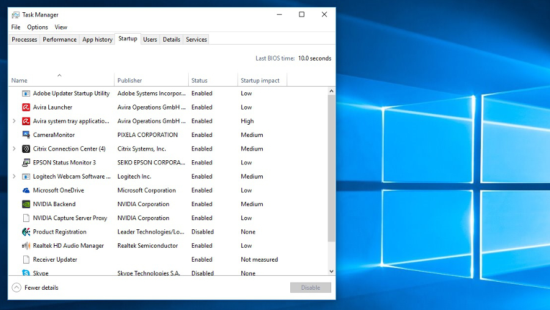Click the Not measured startup impact value
550x310 pixels.
point(259,259)
